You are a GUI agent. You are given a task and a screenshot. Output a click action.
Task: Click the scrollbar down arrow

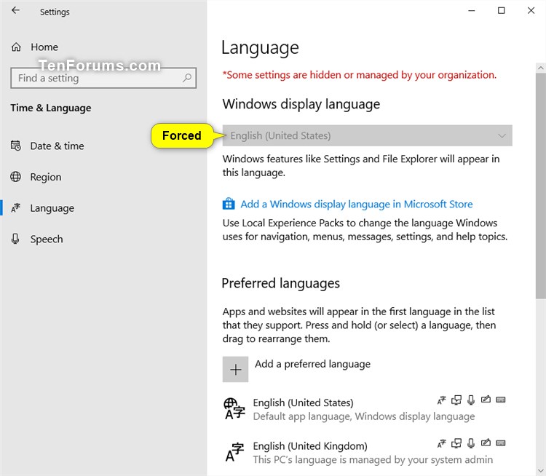click(541, 472)
